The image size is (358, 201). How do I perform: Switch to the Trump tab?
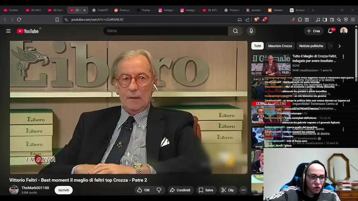144,10
